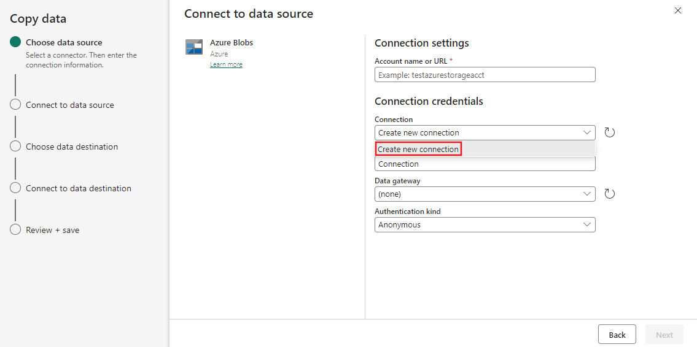Go to Review + save step label
Viewport: 697px width, 347px height.
tap(52, 231)
